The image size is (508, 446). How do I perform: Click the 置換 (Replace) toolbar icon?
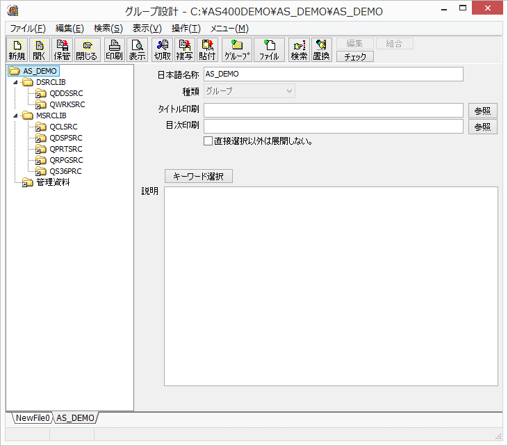[321, 49]
